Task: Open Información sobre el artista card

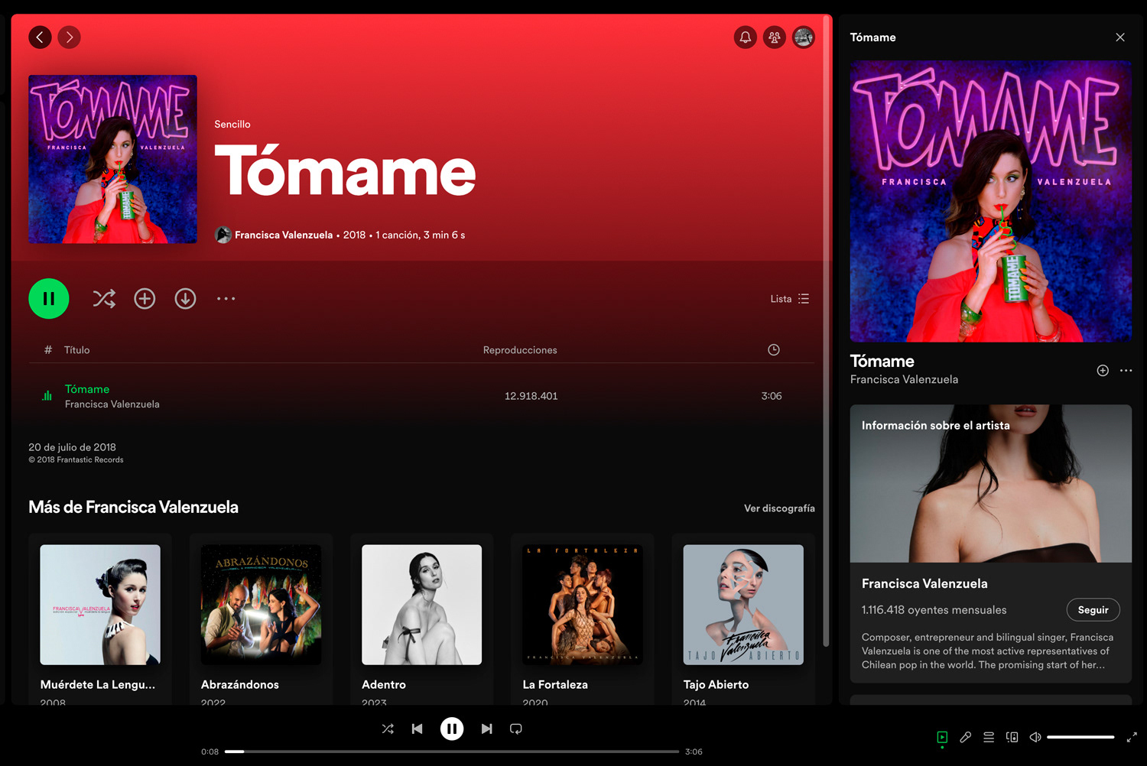Action: coord(991,543)
